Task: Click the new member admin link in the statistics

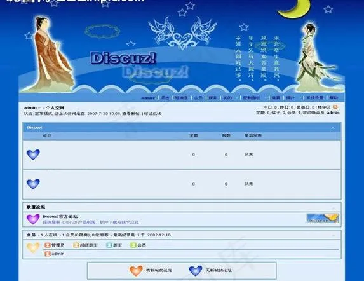Action: 333,113
